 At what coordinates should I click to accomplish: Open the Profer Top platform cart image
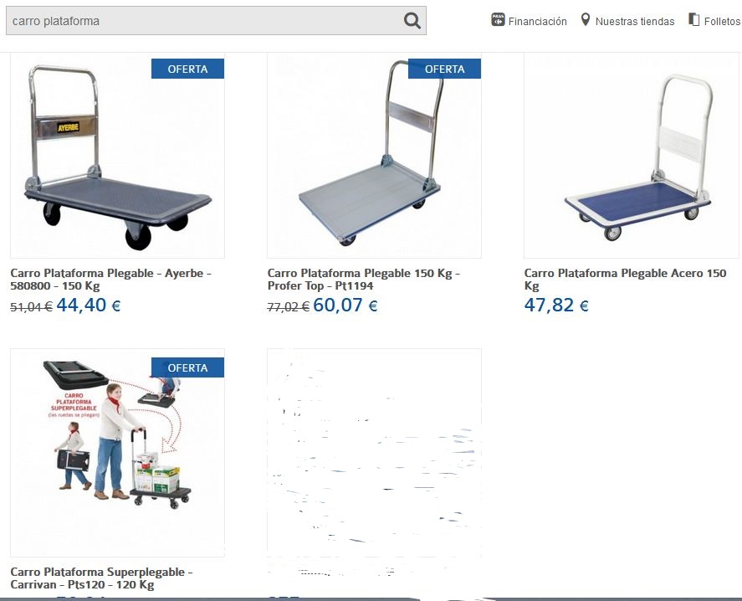[x=374, y=156]
